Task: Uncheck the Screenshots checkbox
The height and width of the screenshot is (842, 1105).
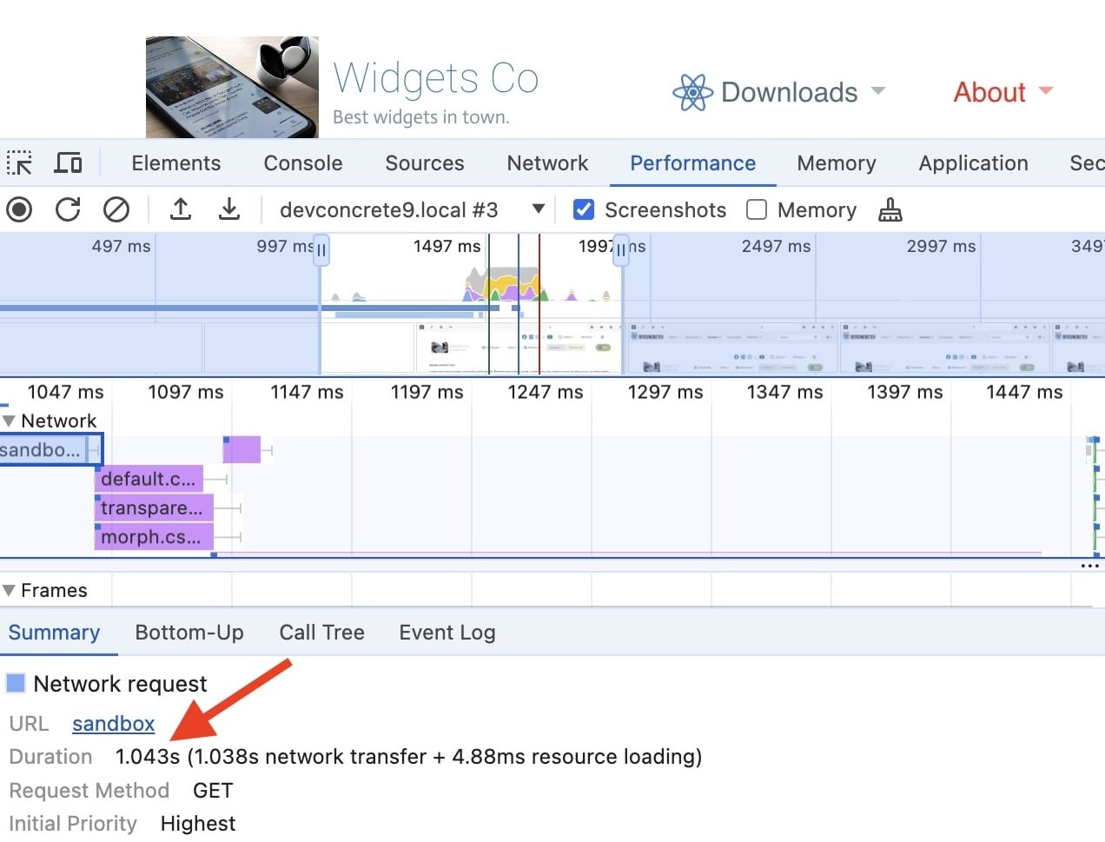Action: tap(584, 209)
